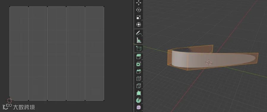Select the Rotate tool
Image resolution: width=267 pixels, height=112 pixels.
pos(139,10)
